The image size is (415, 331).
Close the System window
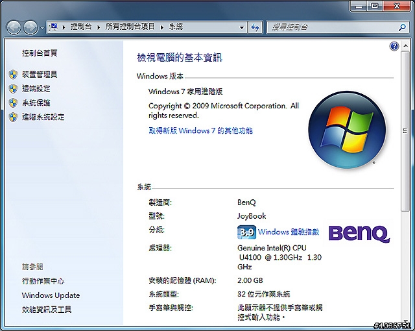tap(397, 6)
